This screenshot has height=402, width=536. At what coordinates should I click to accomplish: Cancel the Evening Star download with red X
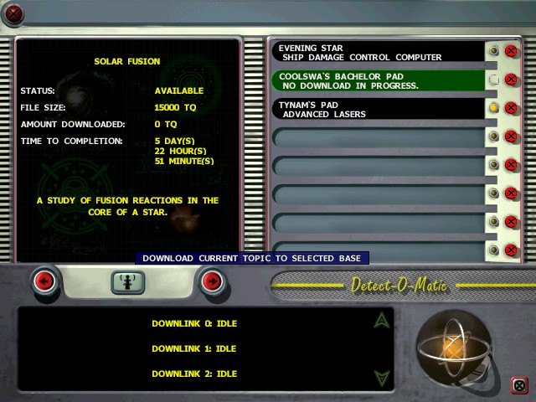click(x=511, y=51)
